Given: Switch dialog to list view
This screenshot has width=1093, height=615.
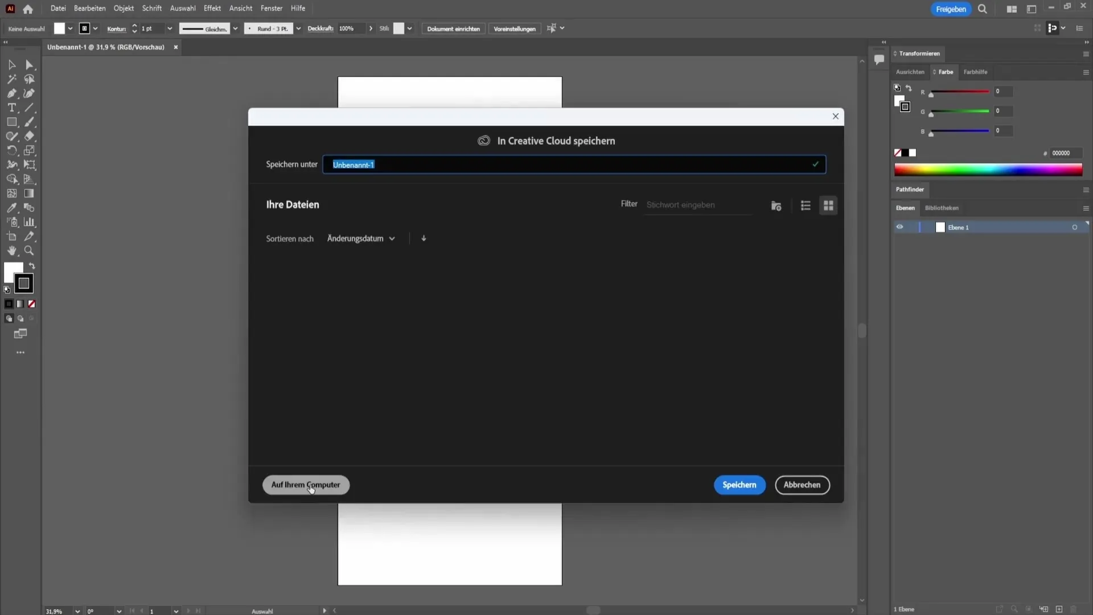Looking at the screenshot, I should (806, 206).
